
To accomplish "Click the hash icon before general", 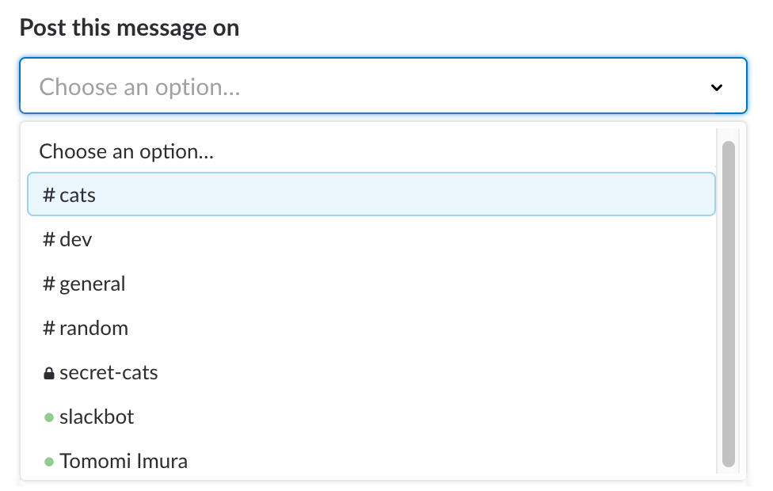I will pyautogui.click(x=49, y=284).
